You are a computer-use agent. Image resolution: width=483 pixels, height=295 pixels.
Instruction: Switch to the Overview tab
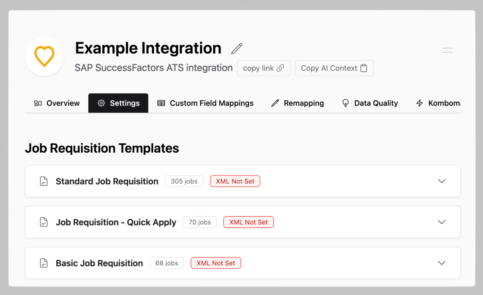click(57, 103)
